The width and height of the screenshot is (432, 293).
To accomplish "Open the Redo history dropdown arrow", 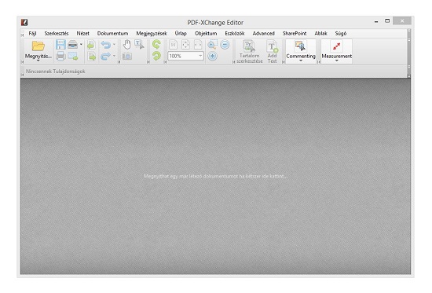I will tap(114, 57).
